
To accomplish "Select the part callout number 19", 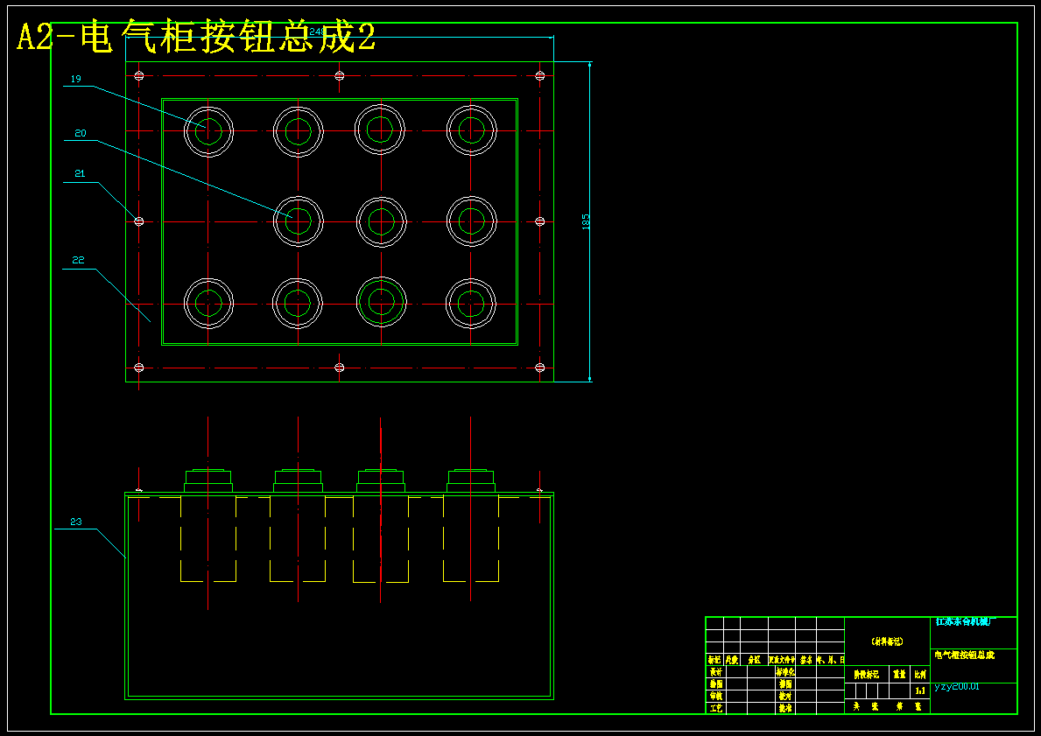I will 75,79.
